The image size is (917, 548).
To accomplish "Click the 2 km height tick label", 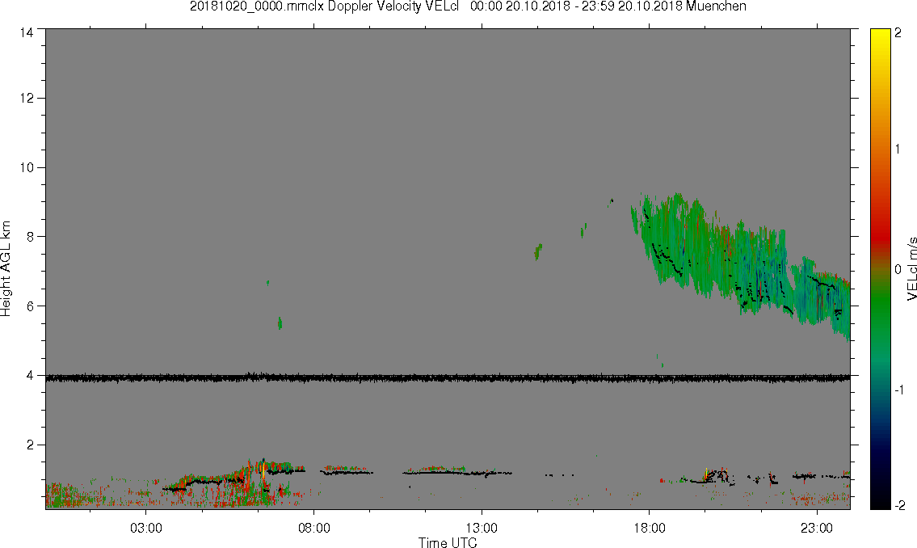I will [29, 445].
